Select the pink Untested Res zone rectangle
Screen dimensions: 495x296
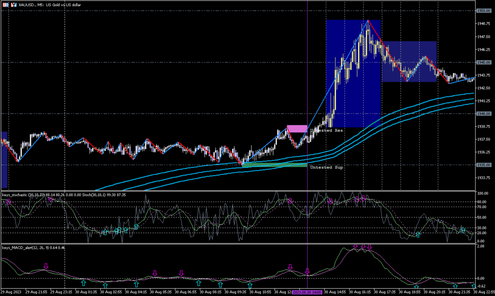point(297,128)
